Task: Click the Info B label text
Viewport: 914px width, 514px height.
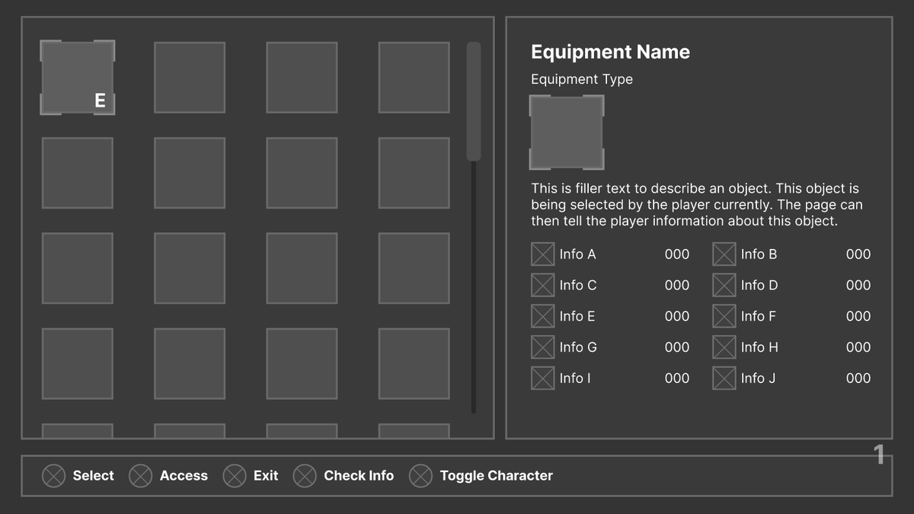Action: pyautogui.click(x=759, y=254)
